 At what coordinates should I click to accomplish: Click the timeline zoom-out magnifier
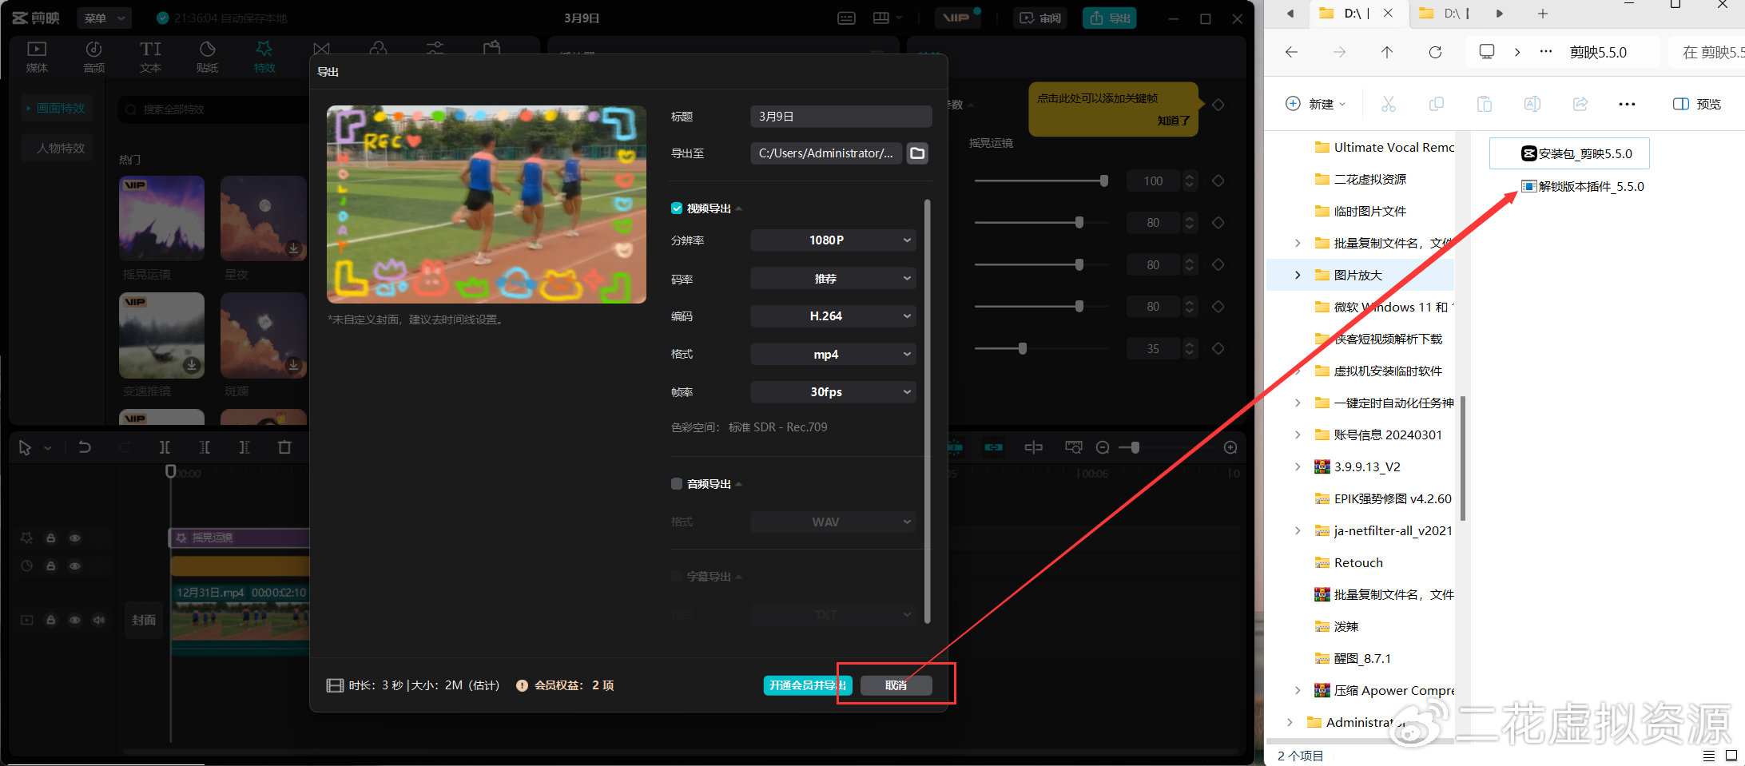[x=1103, y=447]
